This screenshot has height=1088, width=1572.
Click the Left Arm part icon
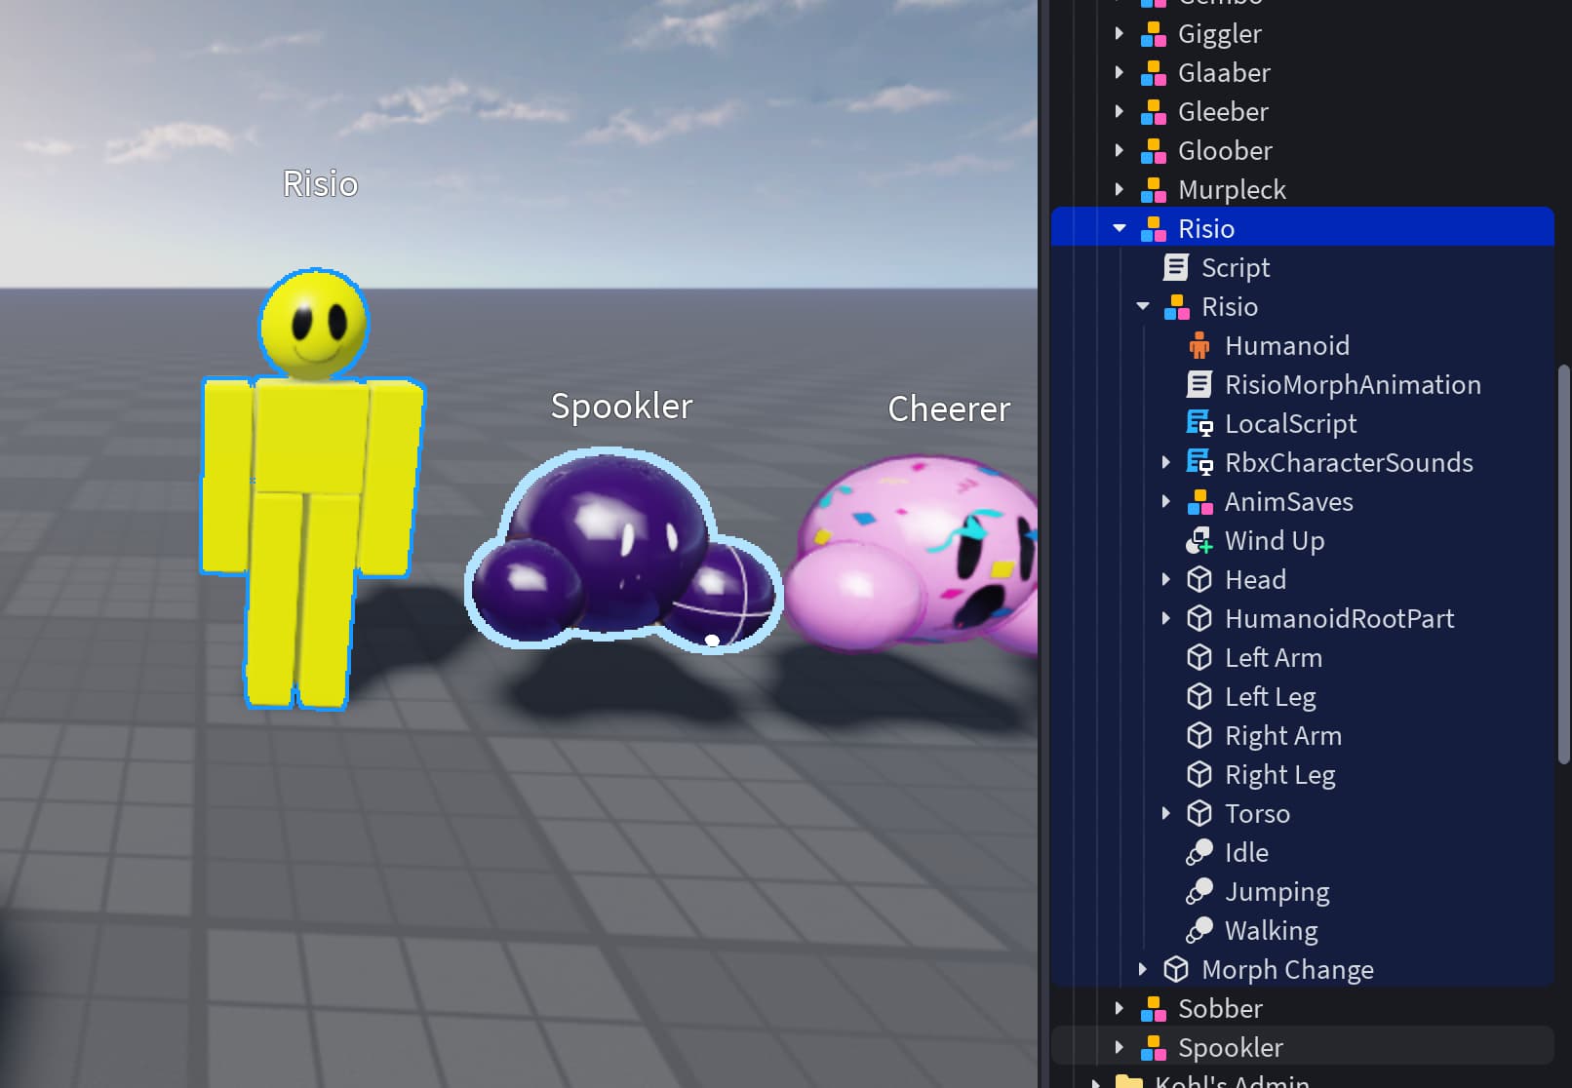[1199, 658]
